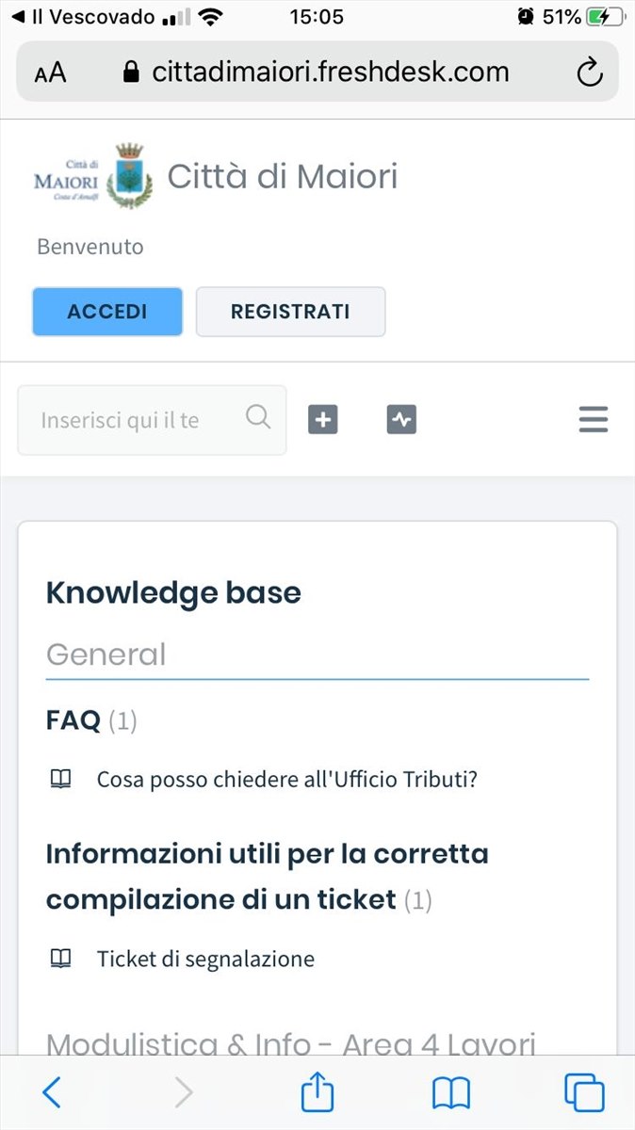Click the ACCEDI button
635x1130 pixels.
pyautogui.click(x=107, y=312)
